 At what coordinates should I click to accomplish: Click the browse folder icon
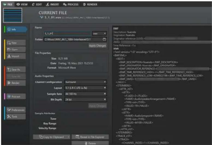(x=105, y=39)
